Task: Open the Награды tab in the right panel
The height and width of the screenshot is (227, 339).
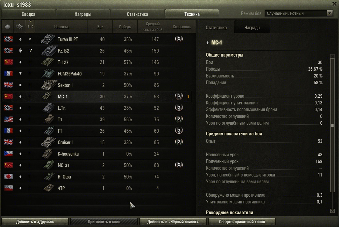Action: tap(252, 28)
